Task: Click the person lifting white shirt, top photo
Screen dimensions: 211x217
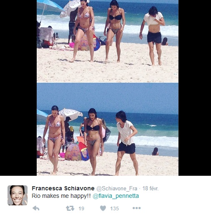Action: 153,35
